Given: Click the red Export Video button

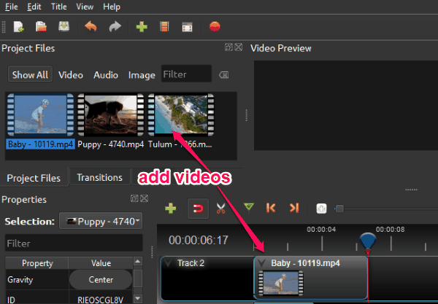Looking at the screenshot, I should tap(215, 27).
